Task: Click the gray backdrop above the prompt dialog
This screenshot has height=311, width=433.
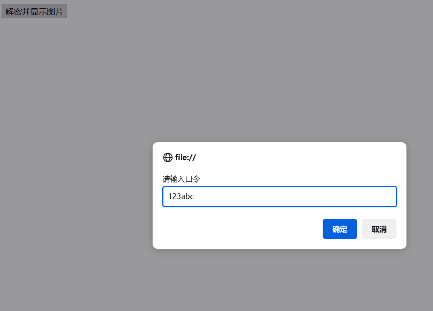Action: pyautogui.click(x=280, y=72)
